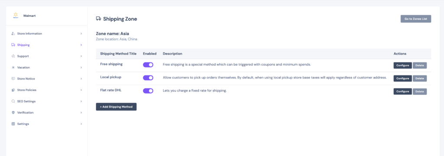This screenshot has height=156, width=444.
Task: Configure the Free shipping method
Action: [403, 65]
